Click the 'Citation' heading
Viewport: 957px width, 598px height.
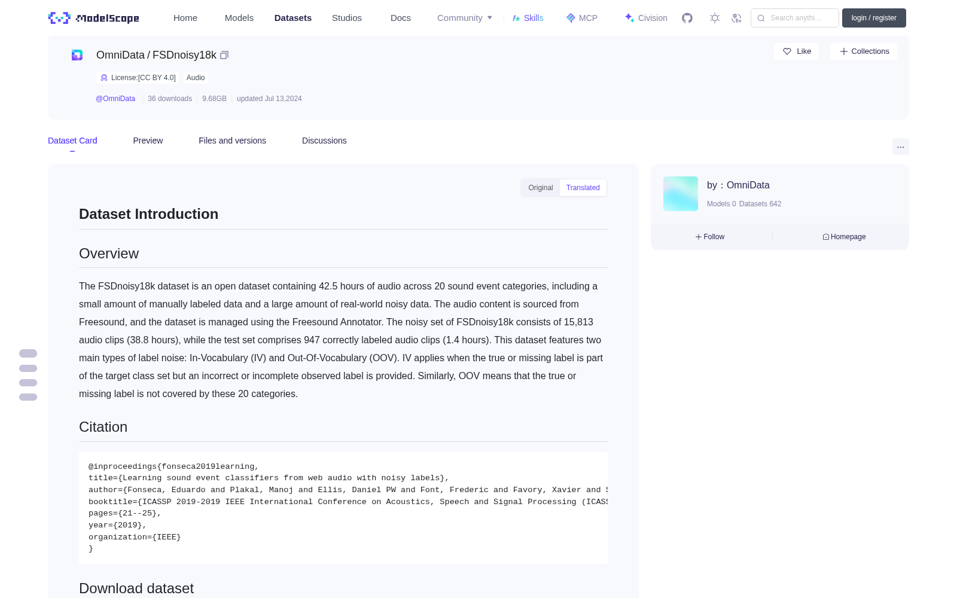[x=103, y=427]
